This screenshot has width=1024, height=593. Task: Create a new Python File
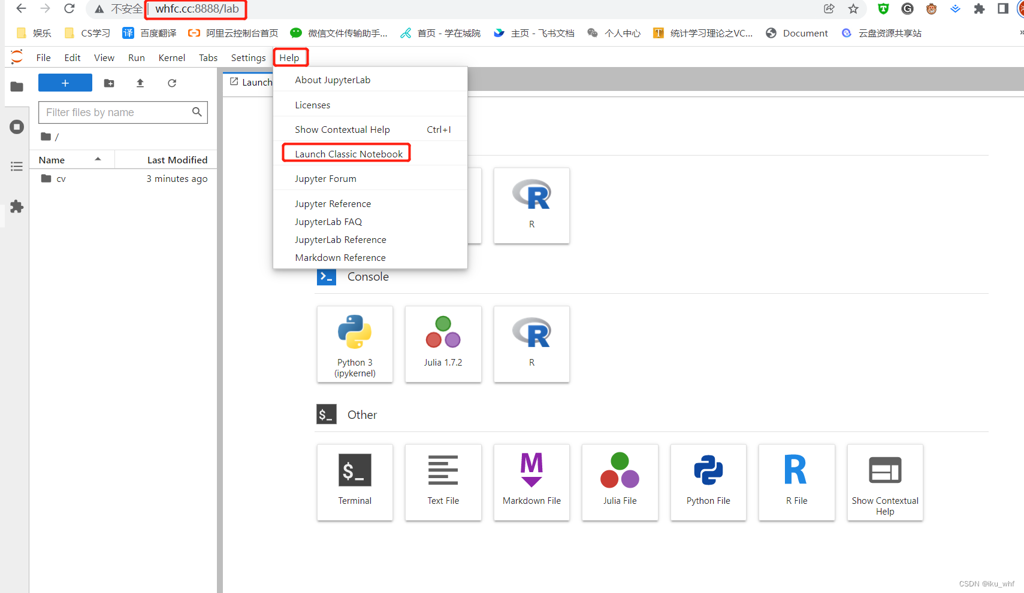(708, 482)
